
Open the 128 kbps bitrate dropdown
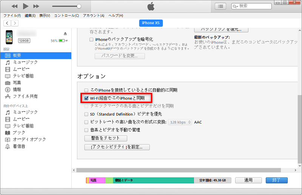click(180, 122)
